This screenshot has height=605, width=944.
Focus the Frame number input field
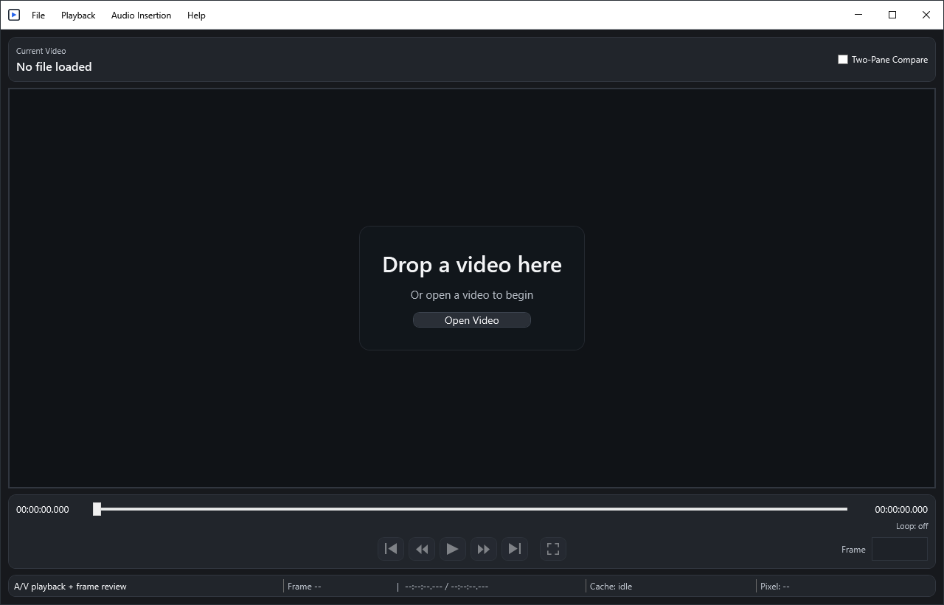pyautogui.click(x=900, y=549)
